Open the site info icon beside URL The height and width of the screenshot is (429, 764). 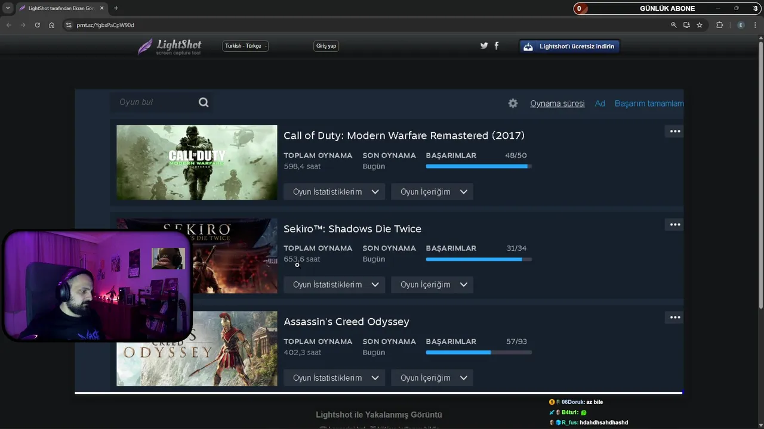click(69, 25)
